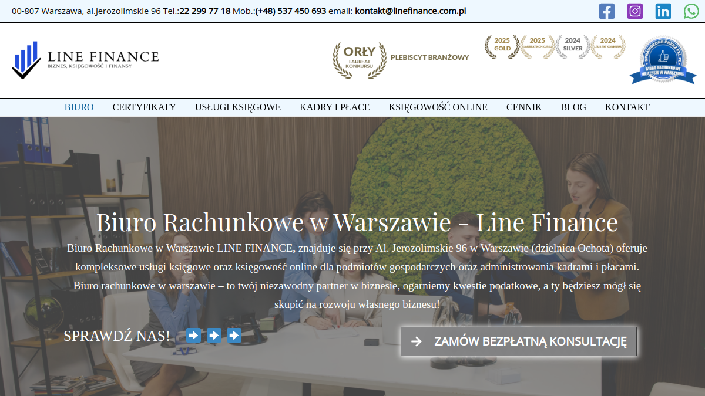Open the Instagram profile icon
Viewport: 705px width, 396px height.
635,11
